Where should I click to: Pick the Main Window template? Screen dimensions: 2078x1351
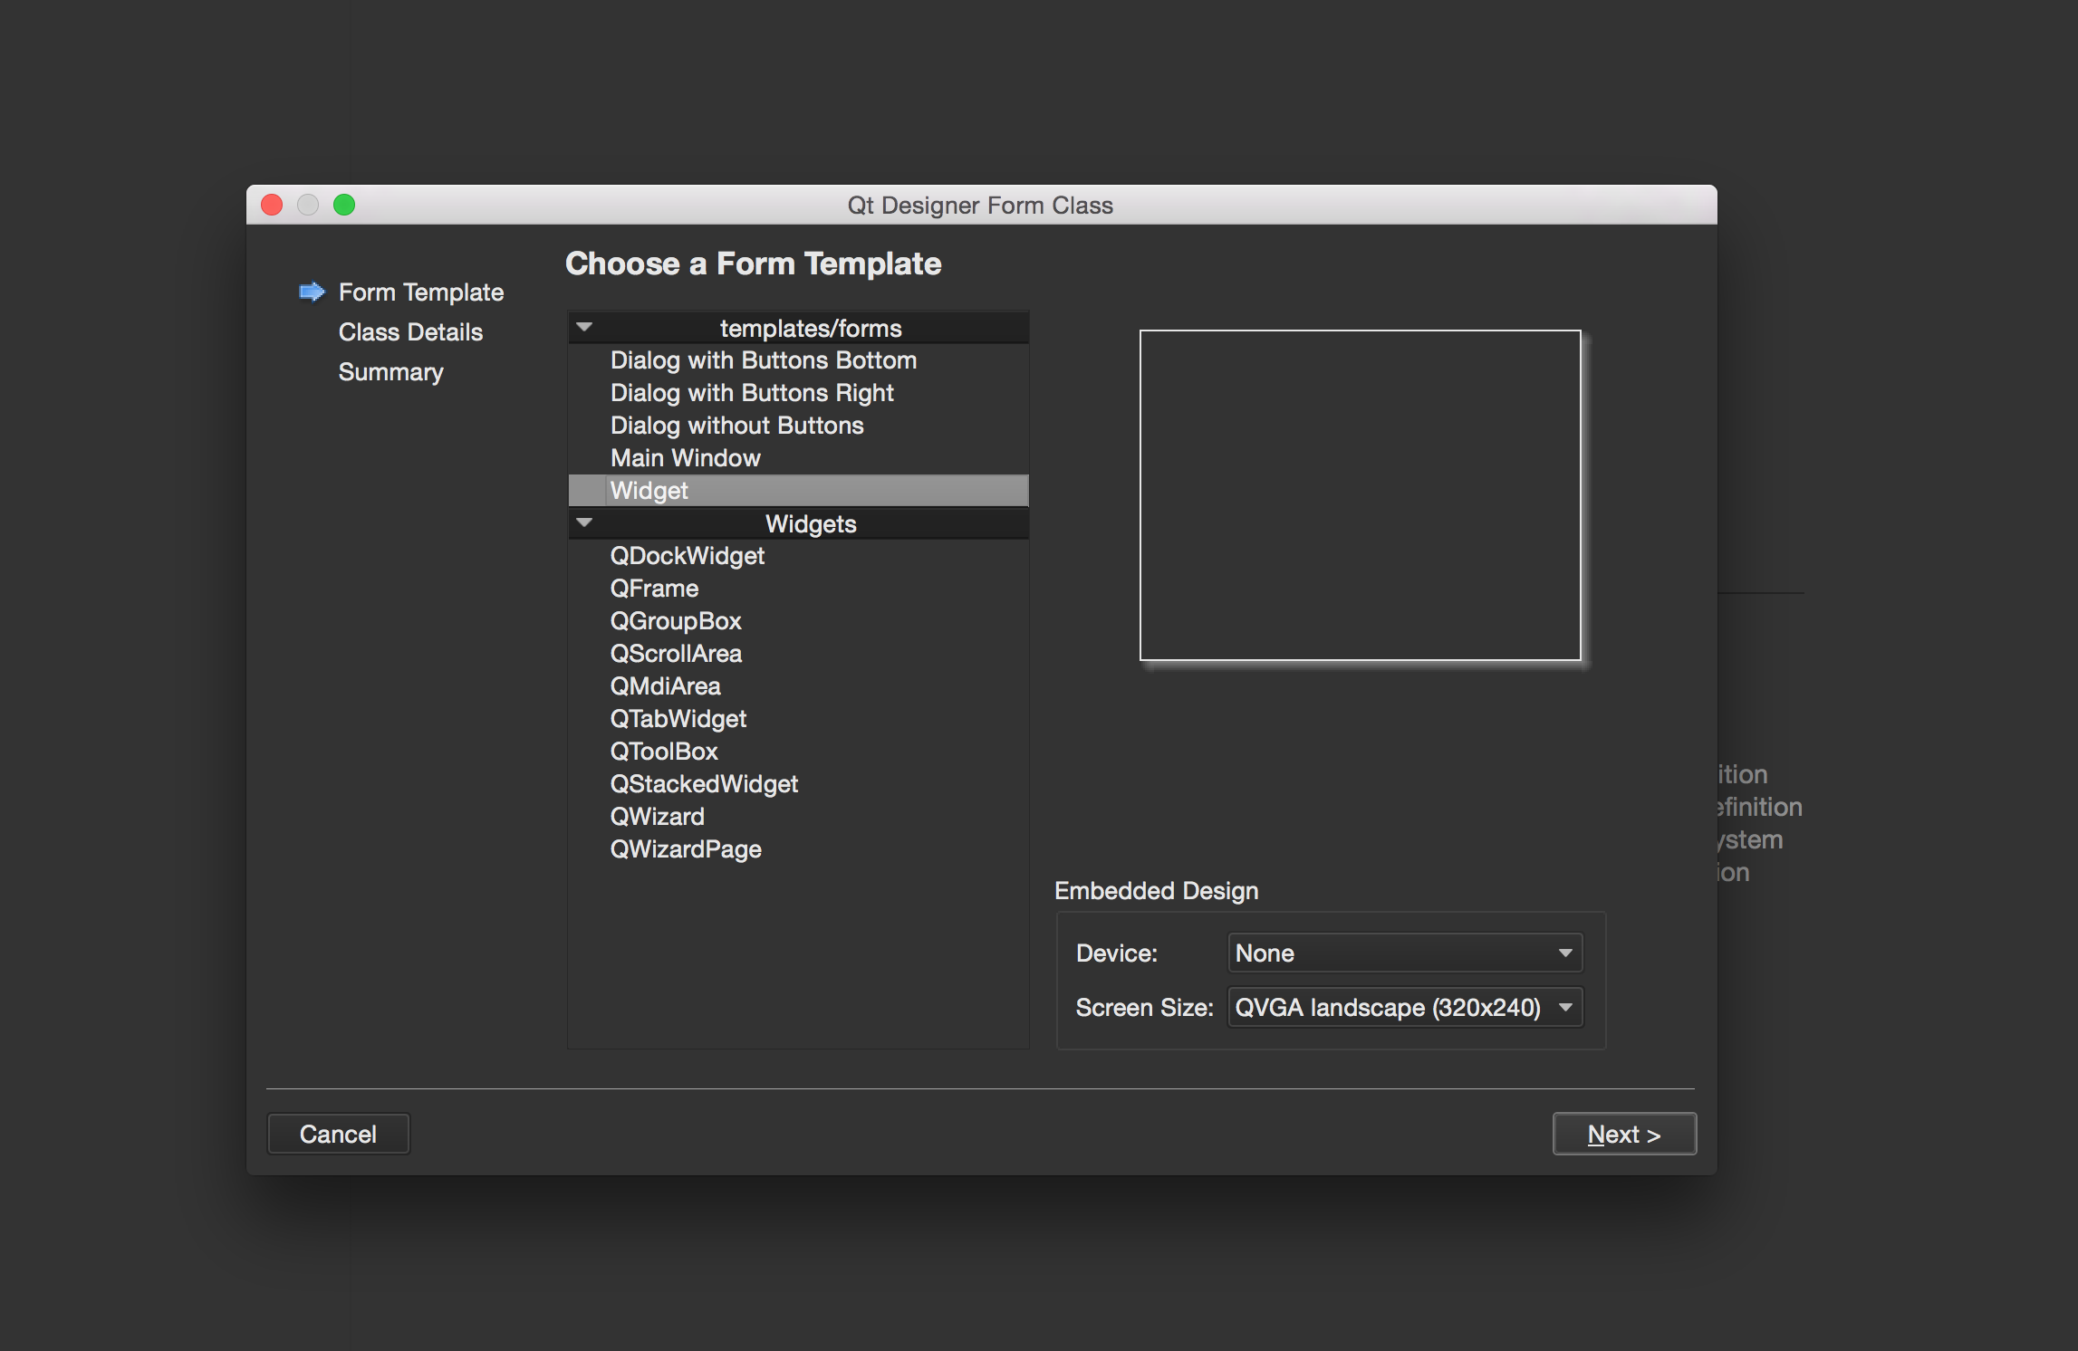click(685, 458)
